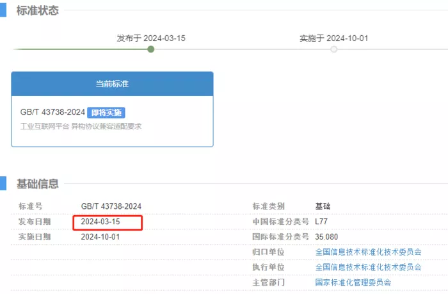Click the 当前标准 blue header
448x294 pixels.
(112, 84)
